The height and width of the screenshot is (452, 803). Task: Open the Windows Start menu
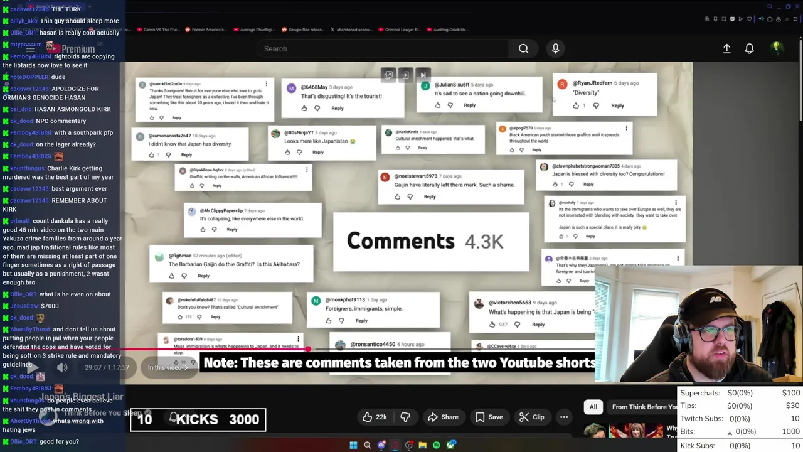coord(353,445)
